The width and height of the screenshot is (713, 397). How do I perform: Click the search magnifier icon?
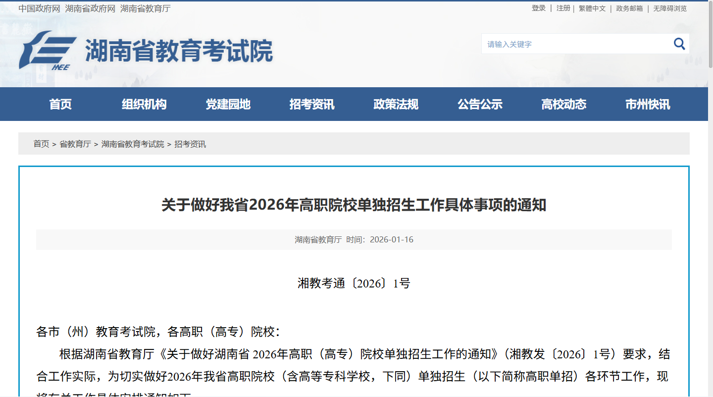coord(678,44)
